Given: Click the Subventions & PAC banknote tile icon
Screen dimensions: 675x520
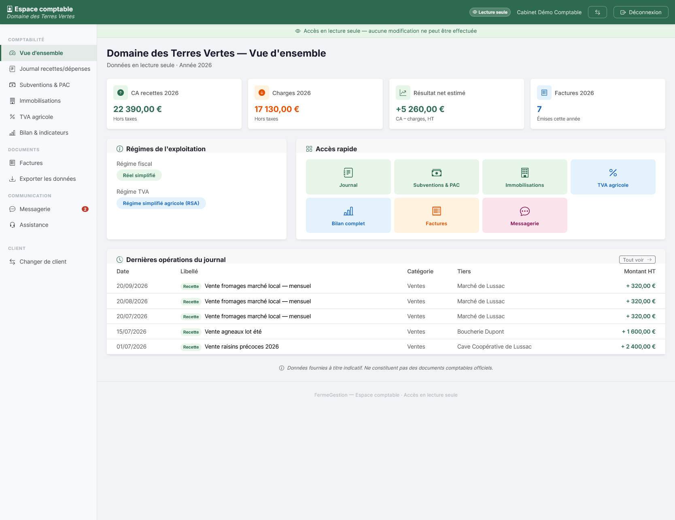Looking at the screenshot, I should pos(437,173).
